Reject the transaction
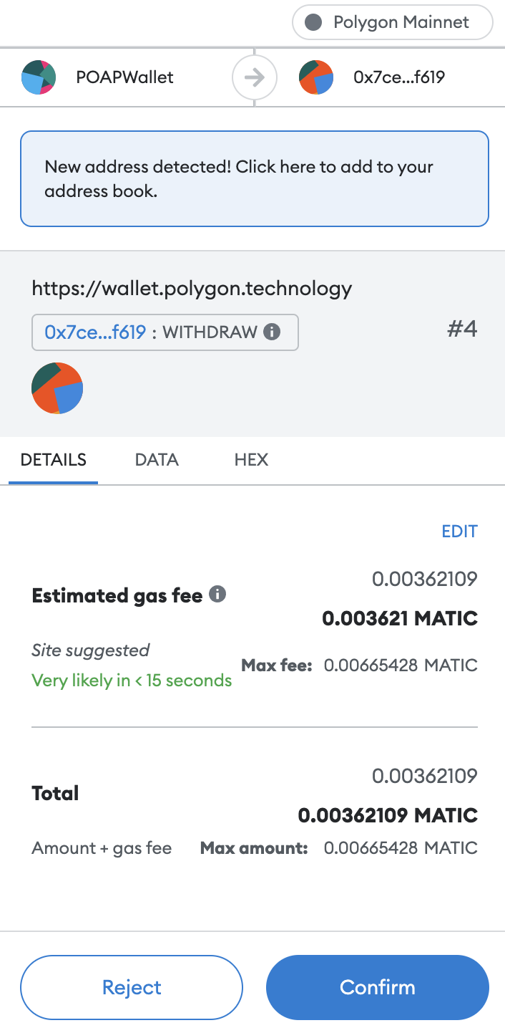 point(132,987)
